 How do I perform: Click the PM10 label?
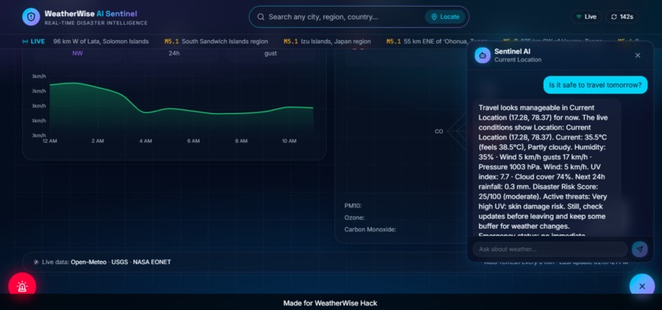click(353, 206)
